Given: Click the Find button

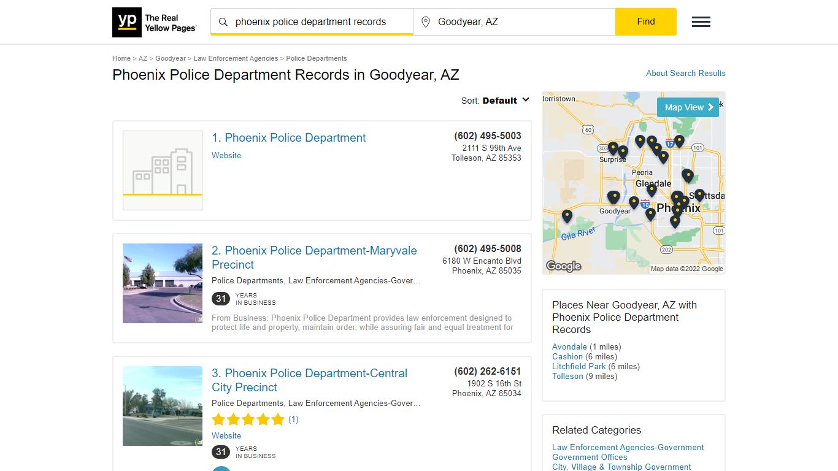Looking at the screenshot, I should [646, 21].
